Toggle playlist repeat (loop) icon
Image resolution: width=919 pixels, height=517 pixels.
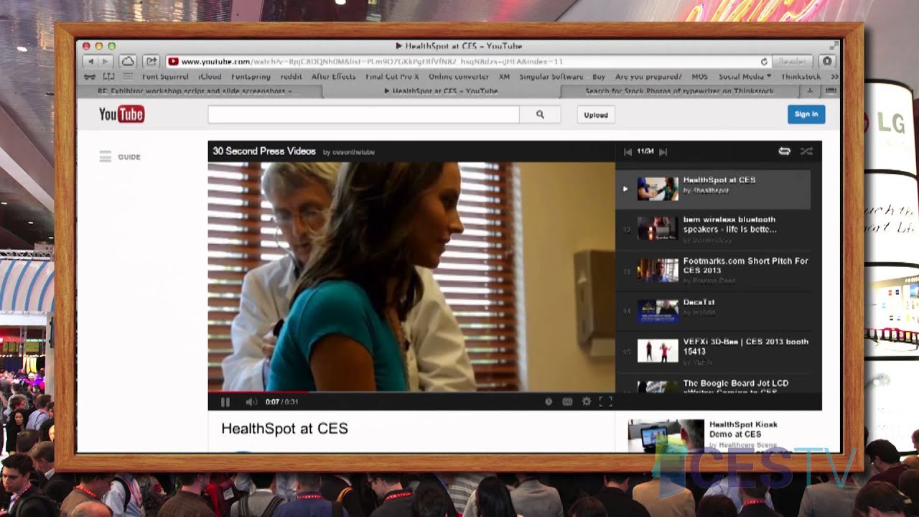[x=784, y=151]
